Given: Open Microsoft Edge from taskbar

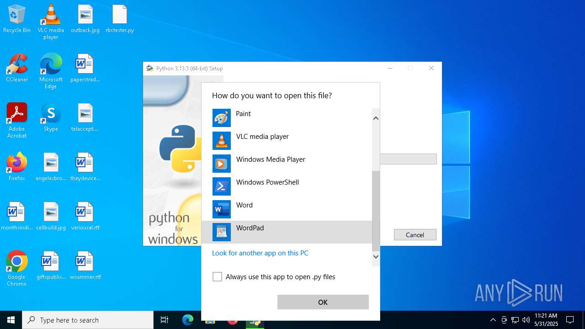Looking at the screenshot, I should point(188,320).
